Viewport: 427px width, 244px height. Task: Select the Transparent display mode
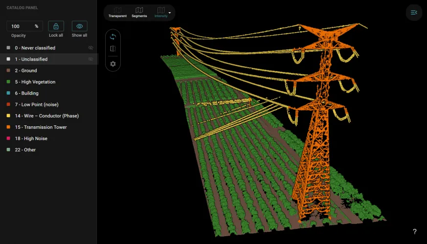(117, 12)
